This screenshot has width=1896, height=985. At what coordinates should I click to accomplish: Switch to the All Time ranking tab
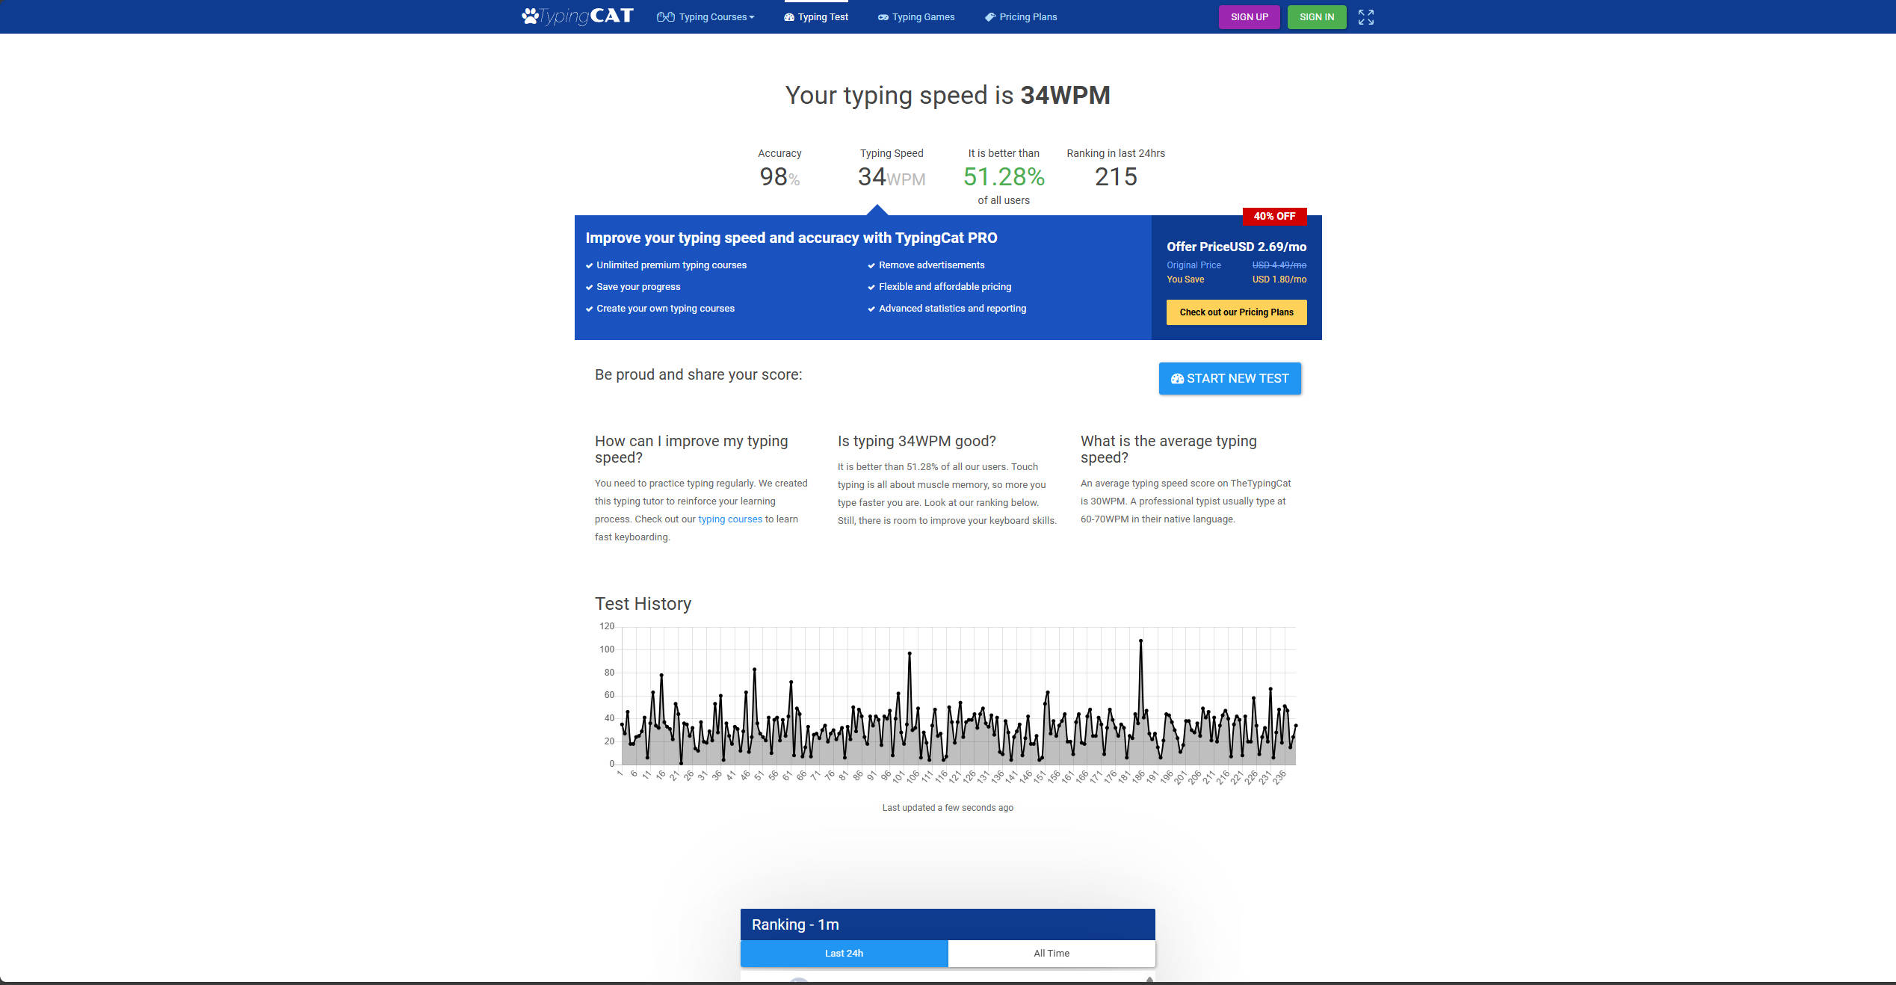(1051, 953)
